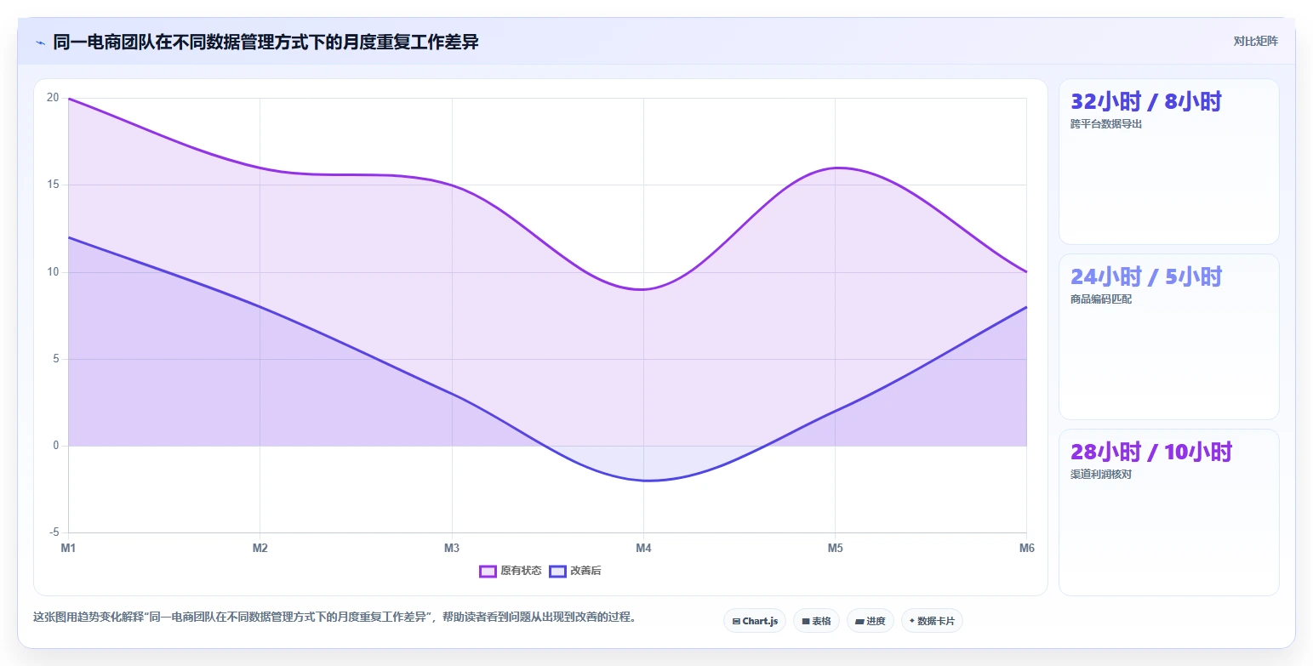This screenshot has width=1313, height=666.
Task: Click the 对比矩阵 label in the header
Action: pos(1255,41)
